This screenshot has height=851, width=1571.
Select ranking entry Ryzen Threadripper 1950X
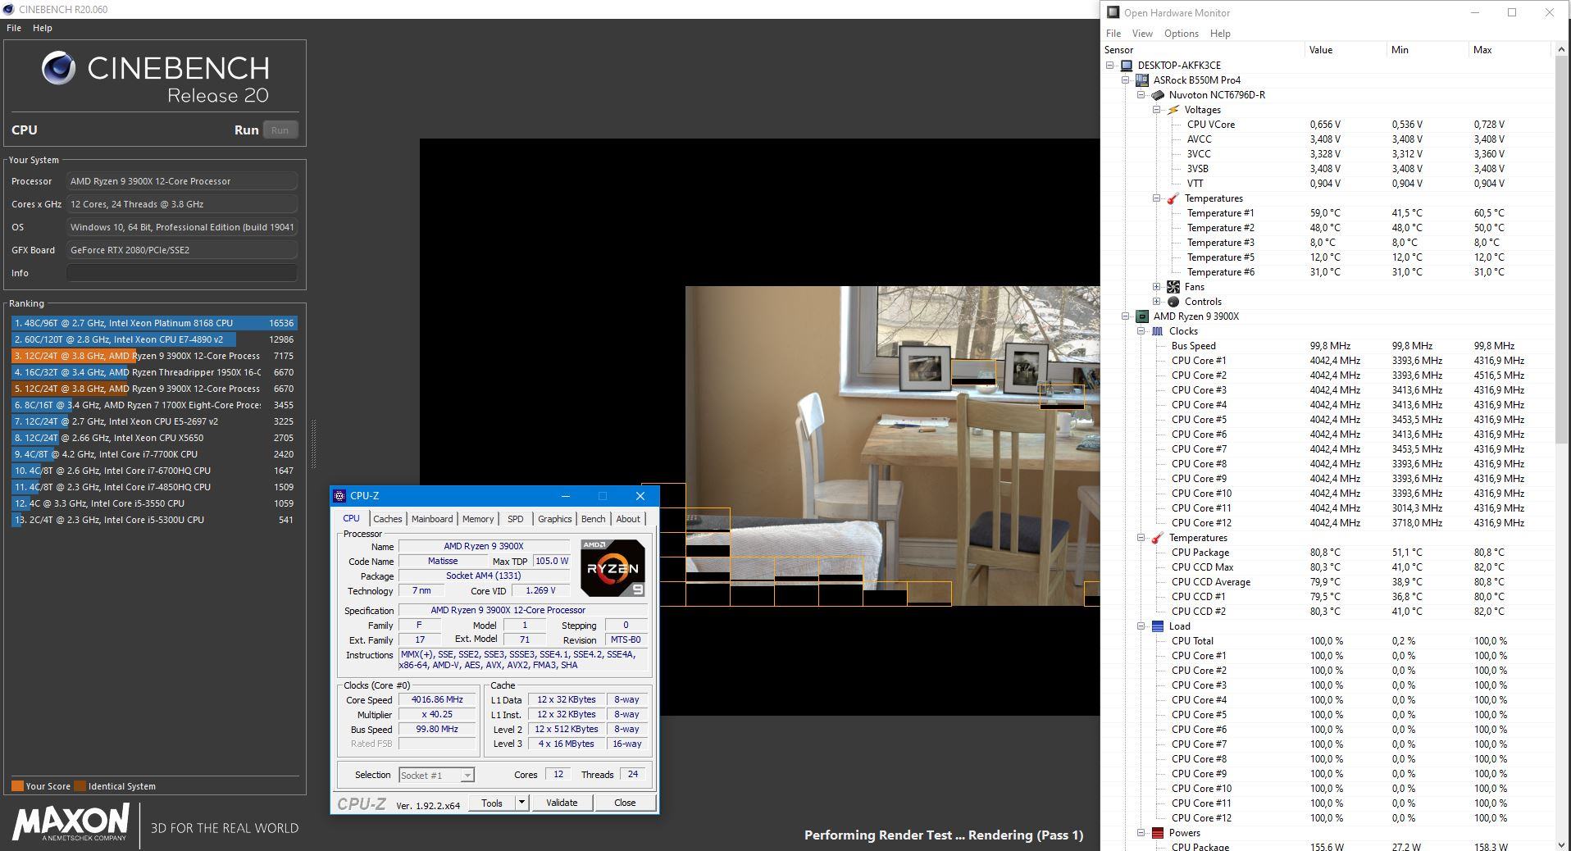pyautogui.click(x=154, y=372)
